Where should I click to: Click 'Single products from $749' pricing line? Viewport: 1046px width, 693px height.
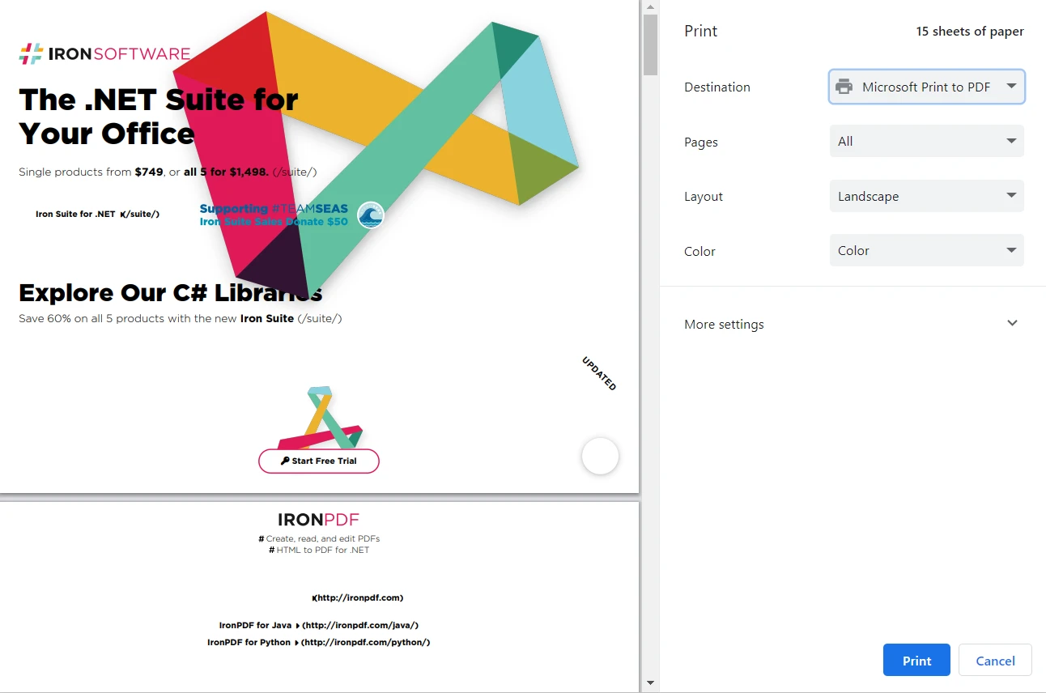(168, 172)
